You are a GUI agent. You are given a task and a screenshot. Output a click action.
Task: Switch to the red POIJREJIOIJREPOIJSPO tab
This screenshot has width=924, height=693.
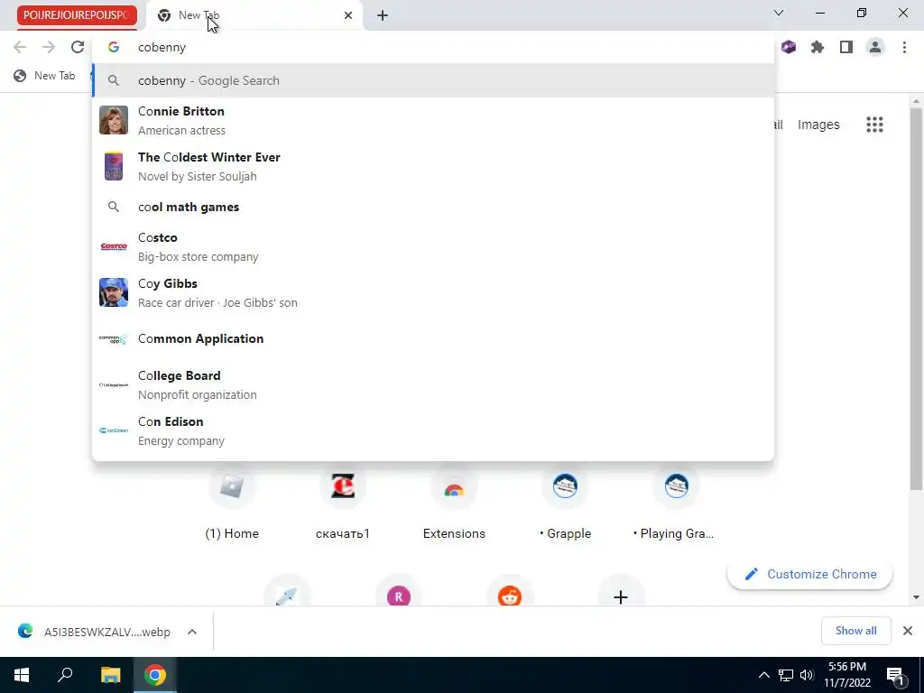[77, 15]
